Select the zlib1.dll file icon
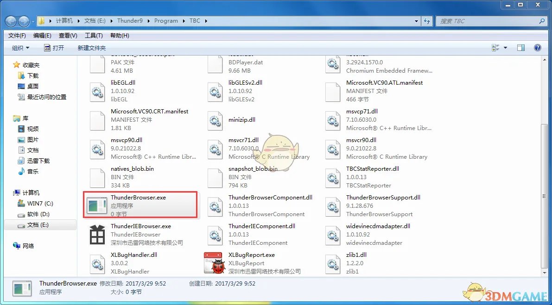552x305 pixels. click(332, 263)
